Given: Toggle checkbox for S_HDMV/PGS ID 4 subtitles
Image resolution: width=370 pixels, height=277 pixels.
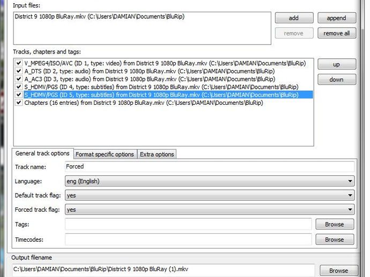Looking at the screenshot, I should point(19,87).
